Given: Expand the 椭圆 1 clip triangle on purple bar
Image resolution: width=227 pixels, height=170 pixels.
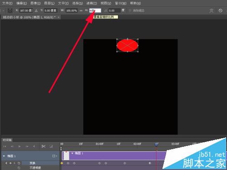Looking at the screenshot, I should pos(72,153).
